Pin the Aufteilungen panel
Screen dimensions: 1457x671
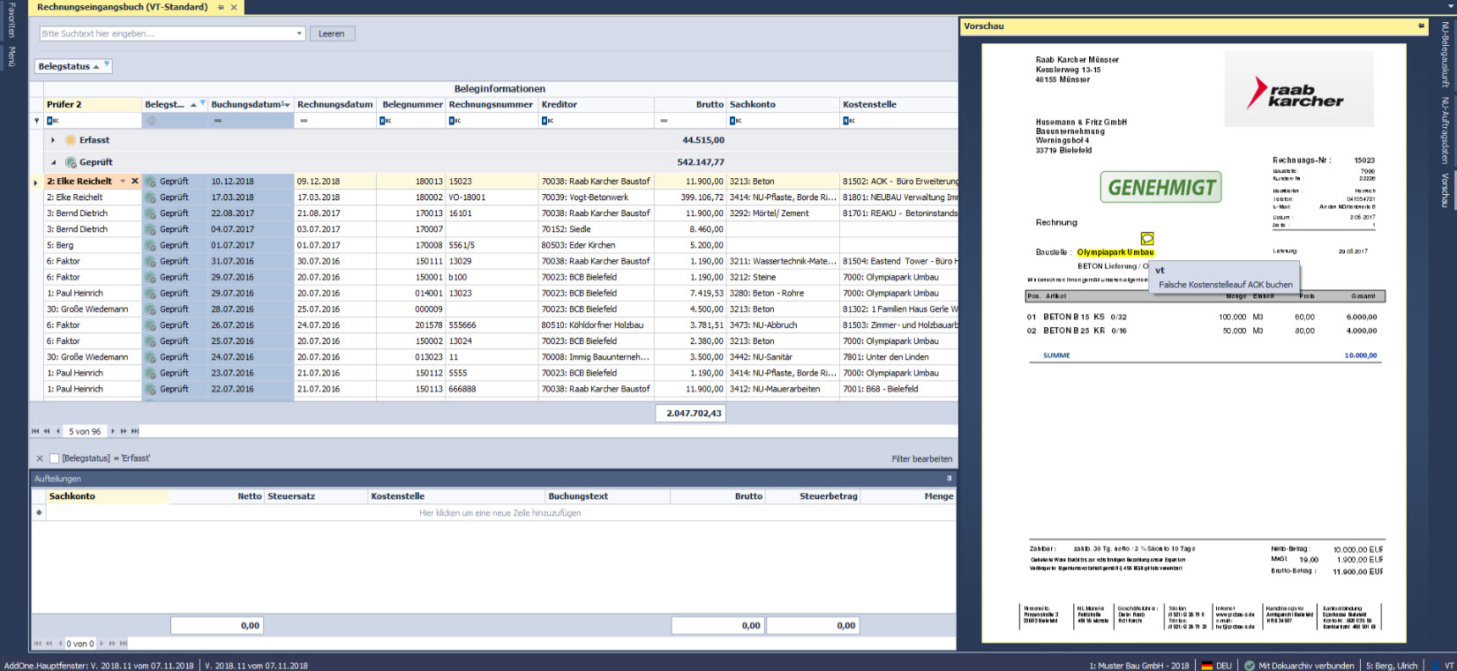(x=950, y=479)
